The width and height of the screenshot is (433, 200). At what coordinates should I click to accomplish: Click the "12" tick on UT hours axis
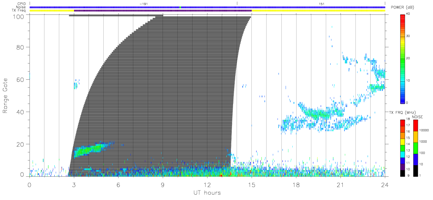coord(207,184)
